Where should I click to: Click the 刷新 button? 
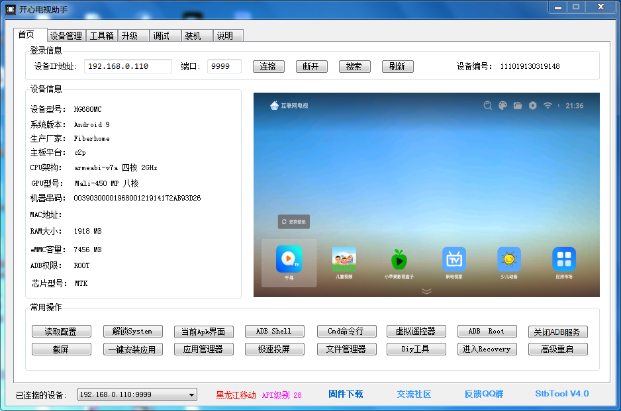(398, 67)
